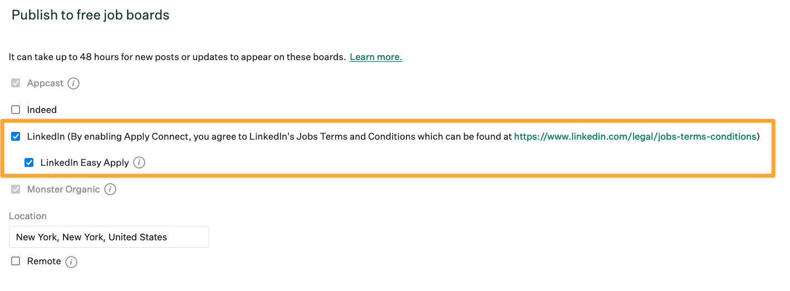Select the Remote label text

(44, 261)
